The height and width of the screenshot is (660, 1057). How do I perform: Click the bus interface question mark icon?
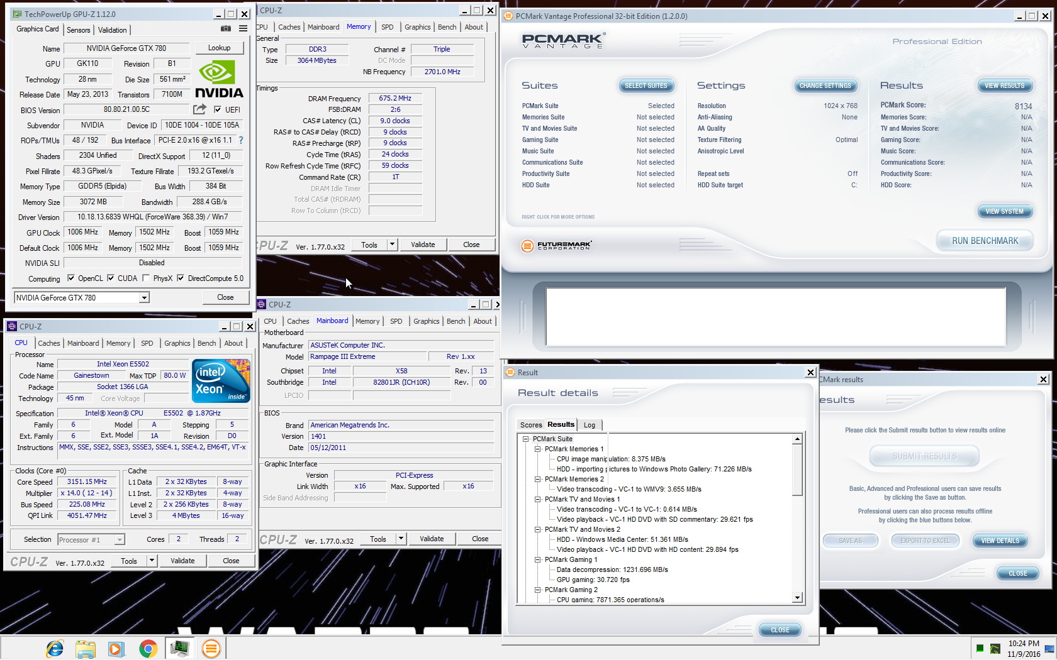[240, 140]
